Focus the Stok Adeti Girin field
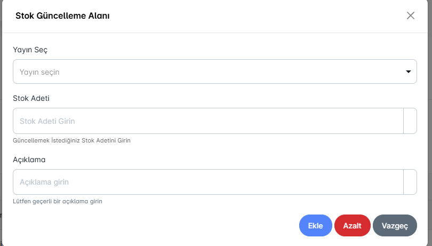Viewport: 432px width, 246px height. pyautogui.click(x=208, y=121)
